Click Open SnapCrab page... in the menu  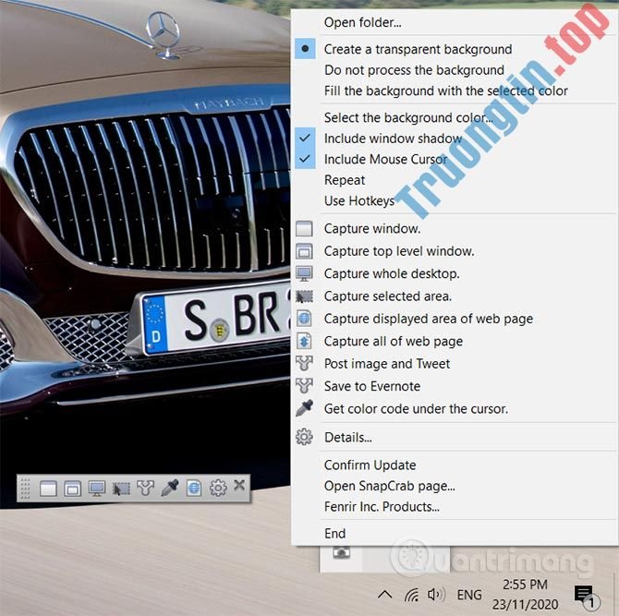click(x=389, y=486)
